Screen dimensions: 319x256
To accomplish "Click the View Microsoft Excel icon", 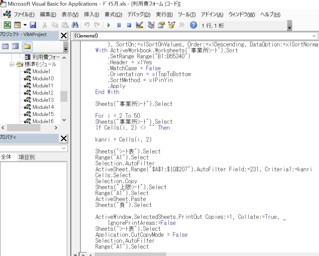I will tap(7, 25).
